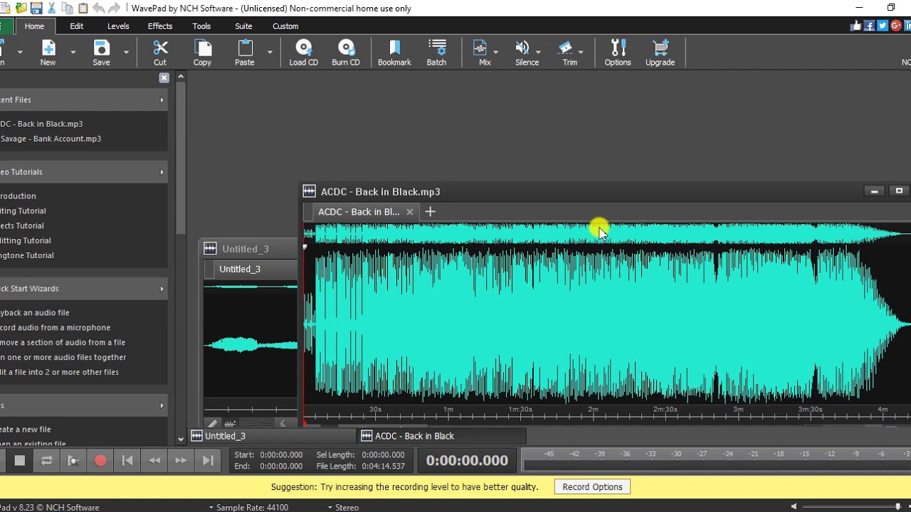Add a new tab with the plus button
Viewport: 911px width, 512px height.
(430, 212)
